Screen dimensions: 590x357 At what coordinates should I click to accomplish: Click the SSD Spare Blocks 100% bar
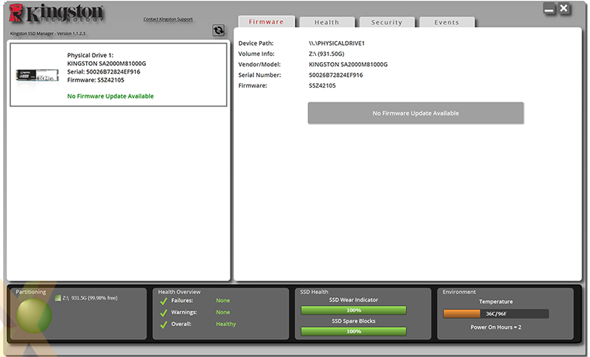tap(354, 331)
